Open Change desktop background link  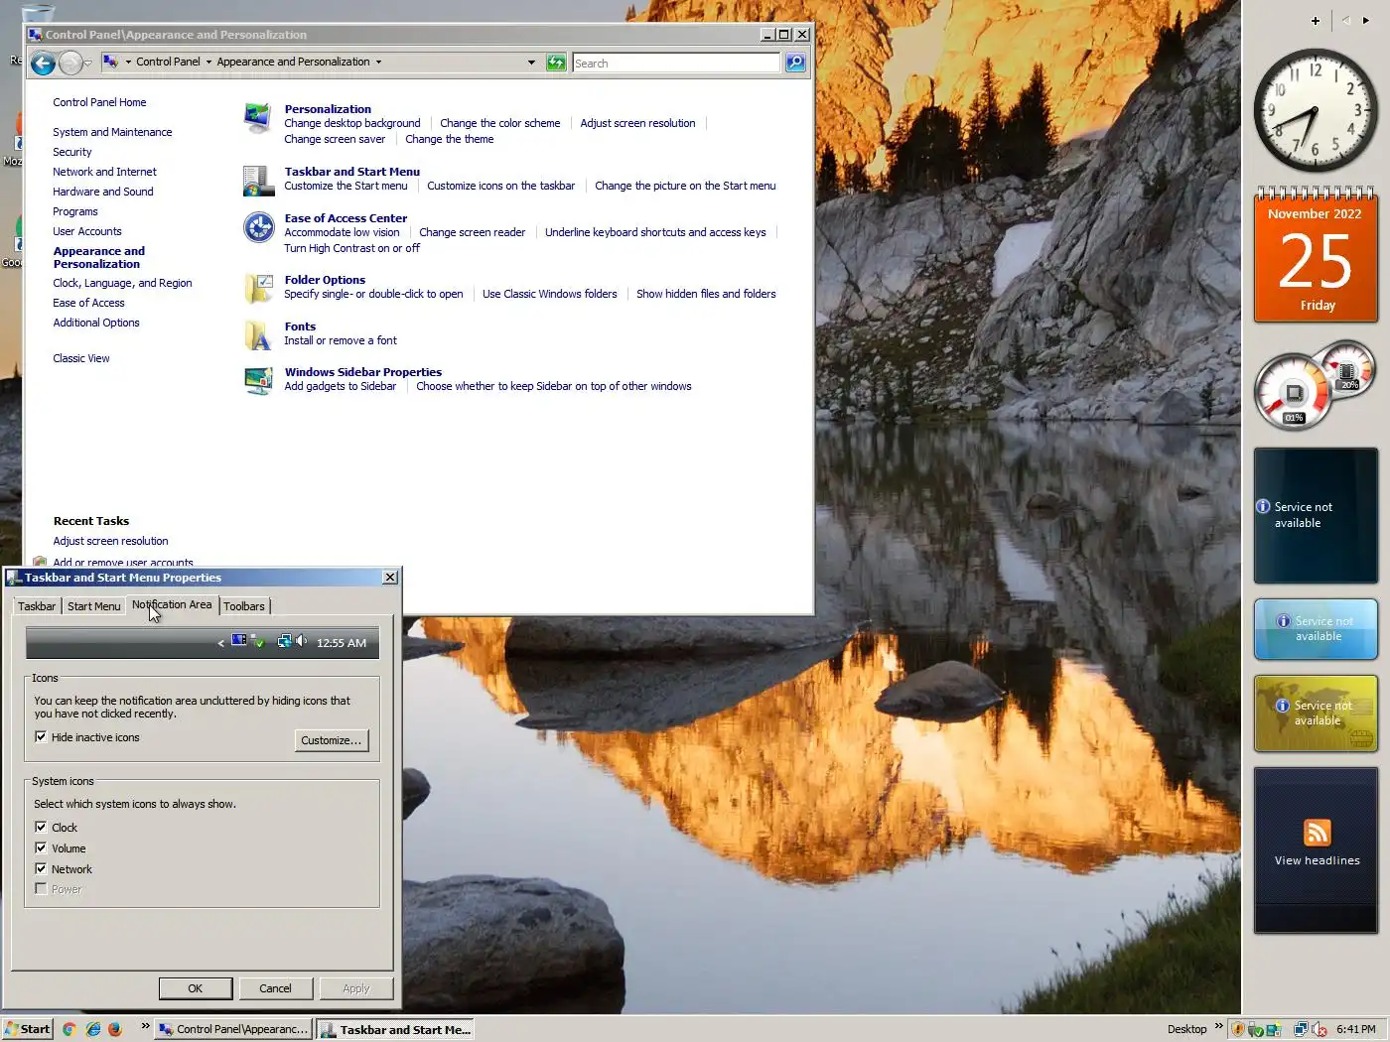(x=352, y=123)
